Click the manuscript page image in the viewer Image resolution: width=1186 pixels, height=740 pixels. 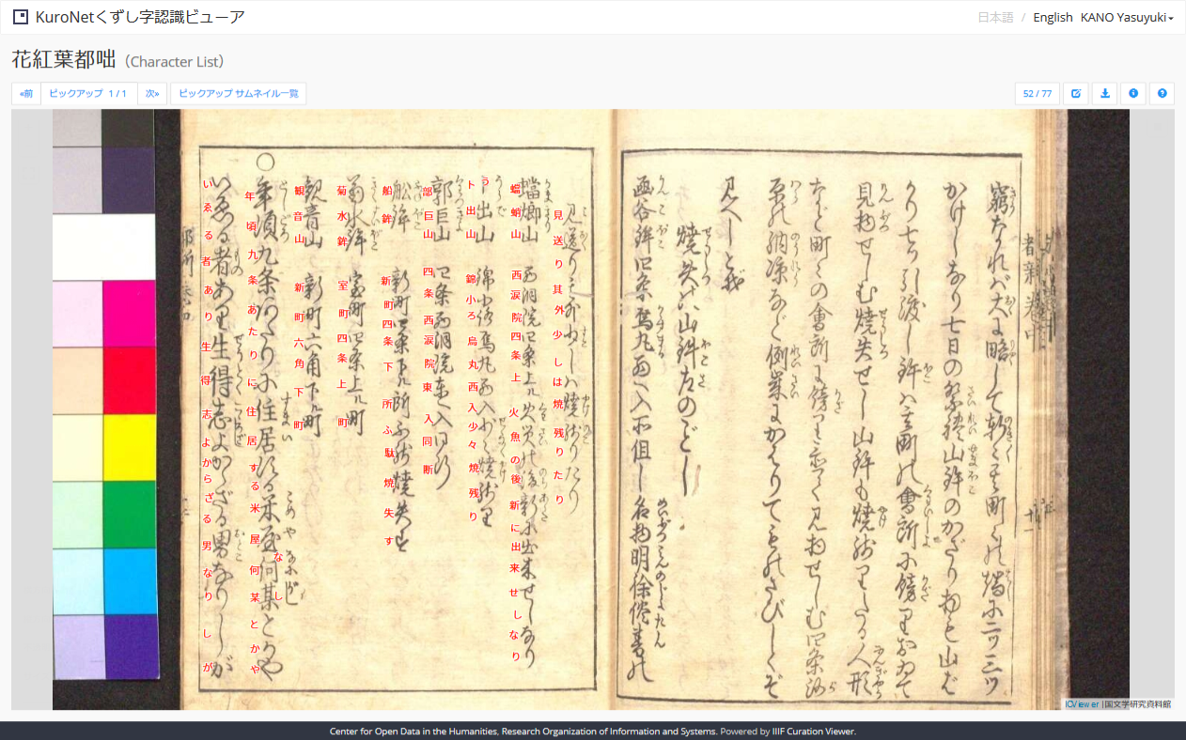pos(591,409)
